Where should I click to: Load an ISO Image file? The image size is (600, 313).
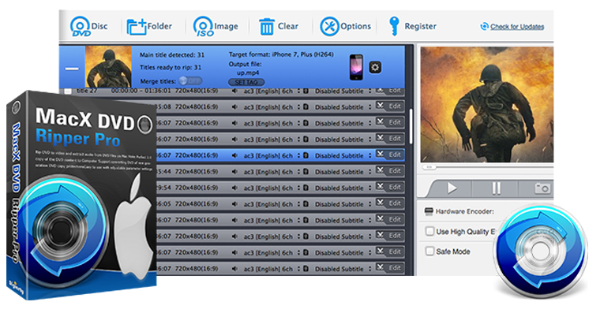pos(216,26)
